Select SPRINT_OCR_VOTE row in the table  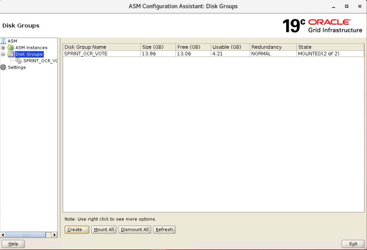(214, 54)
